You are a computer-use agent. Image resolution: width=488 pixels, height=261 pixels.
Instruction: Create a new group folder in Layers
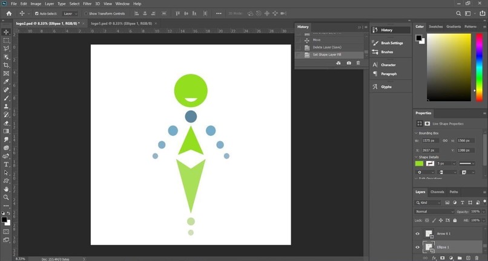tap(460, 258)
